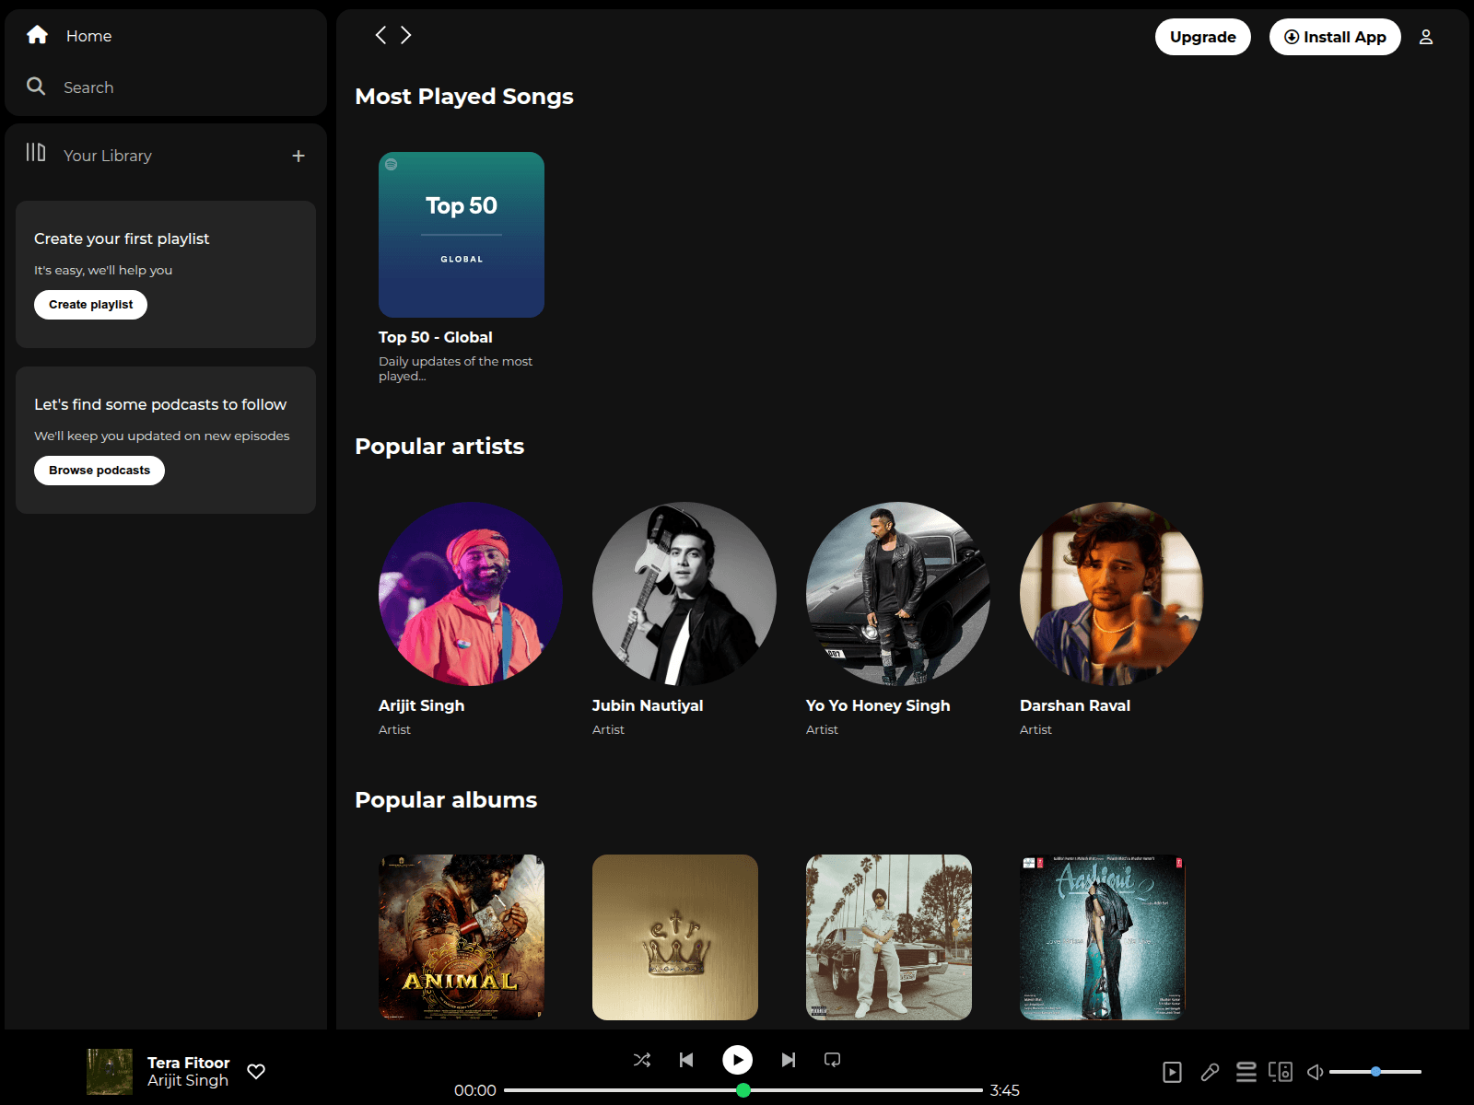Skip to the next track
Screen dimensions: 1474x1105
pyautogui.click(x=788, y=1060)
